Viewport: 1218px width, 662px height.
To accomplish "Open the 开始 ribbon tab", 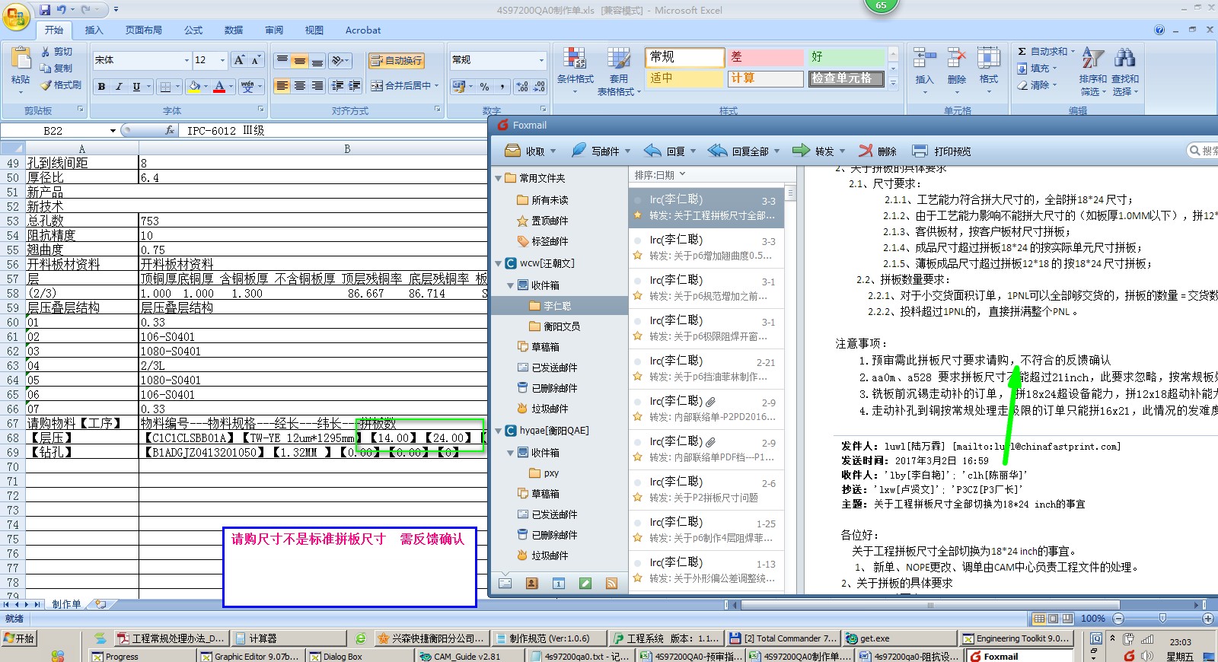I will click(x=53, y=30).
